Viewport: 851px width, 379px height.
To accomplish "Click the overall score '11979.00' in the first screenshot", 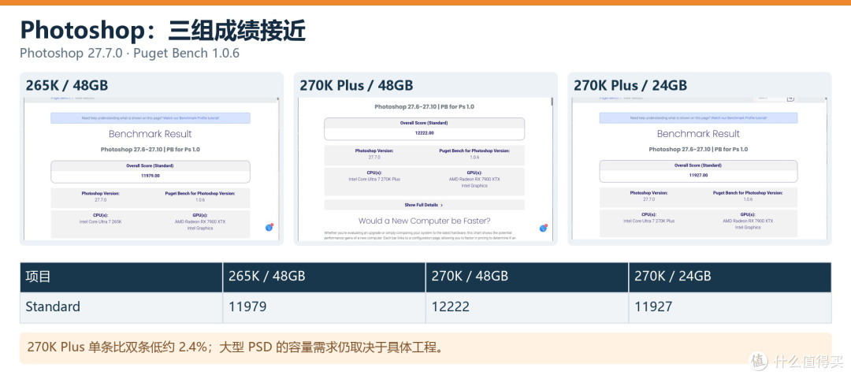I will click(151, 176).
